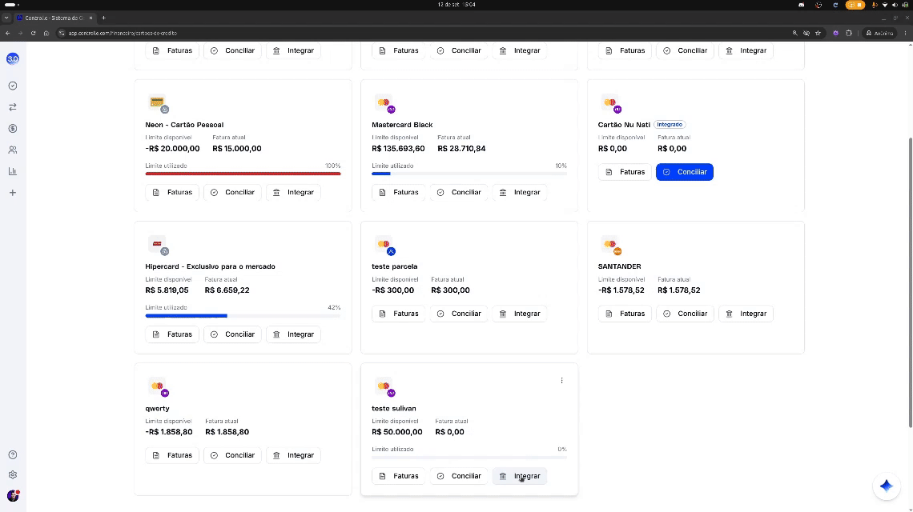Click the Neon - Cartão Pessoal card icon

click(158, 103)
